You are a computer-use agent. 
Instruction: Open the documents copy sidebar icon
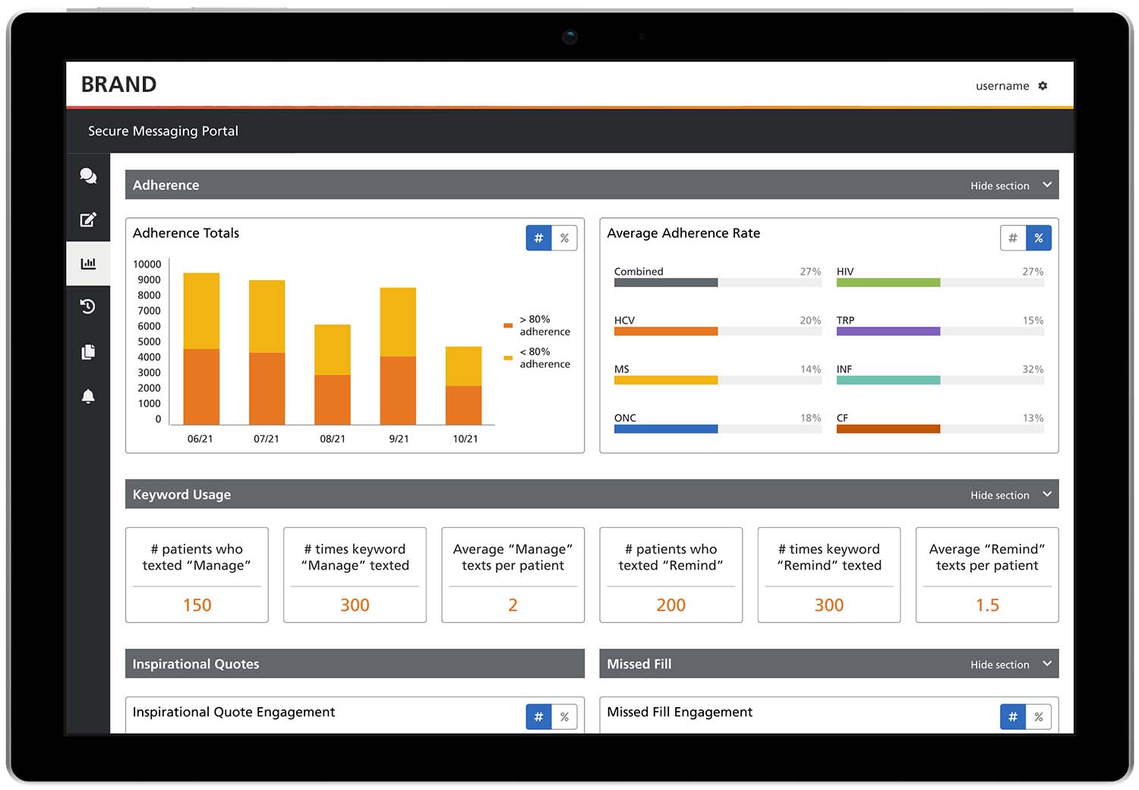[88, 352]
